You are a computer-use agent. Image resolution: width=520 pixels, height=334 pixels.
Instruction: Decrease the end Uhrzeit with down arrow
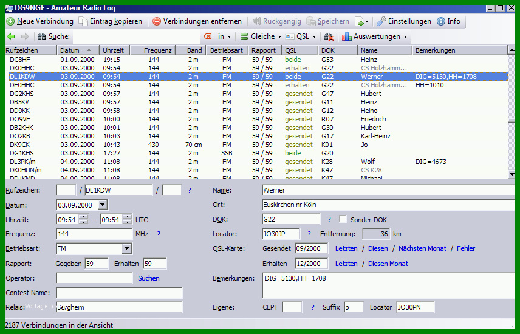point(127,222)
